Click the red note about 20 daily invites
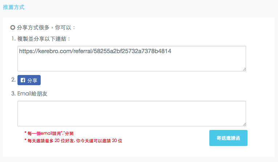The height and width of the screenshot is (162, 278). (75, 141)
